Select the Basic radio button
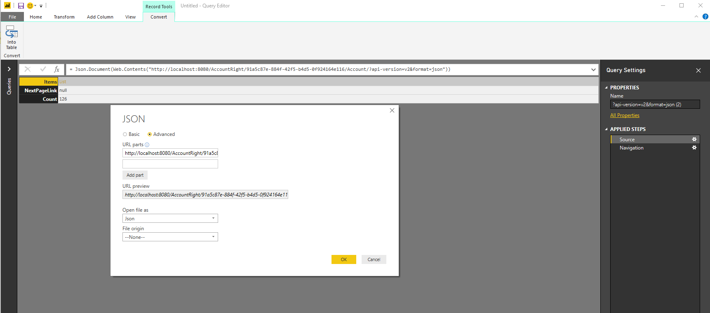Screen dimensions: 710x313 click(125, 134)
